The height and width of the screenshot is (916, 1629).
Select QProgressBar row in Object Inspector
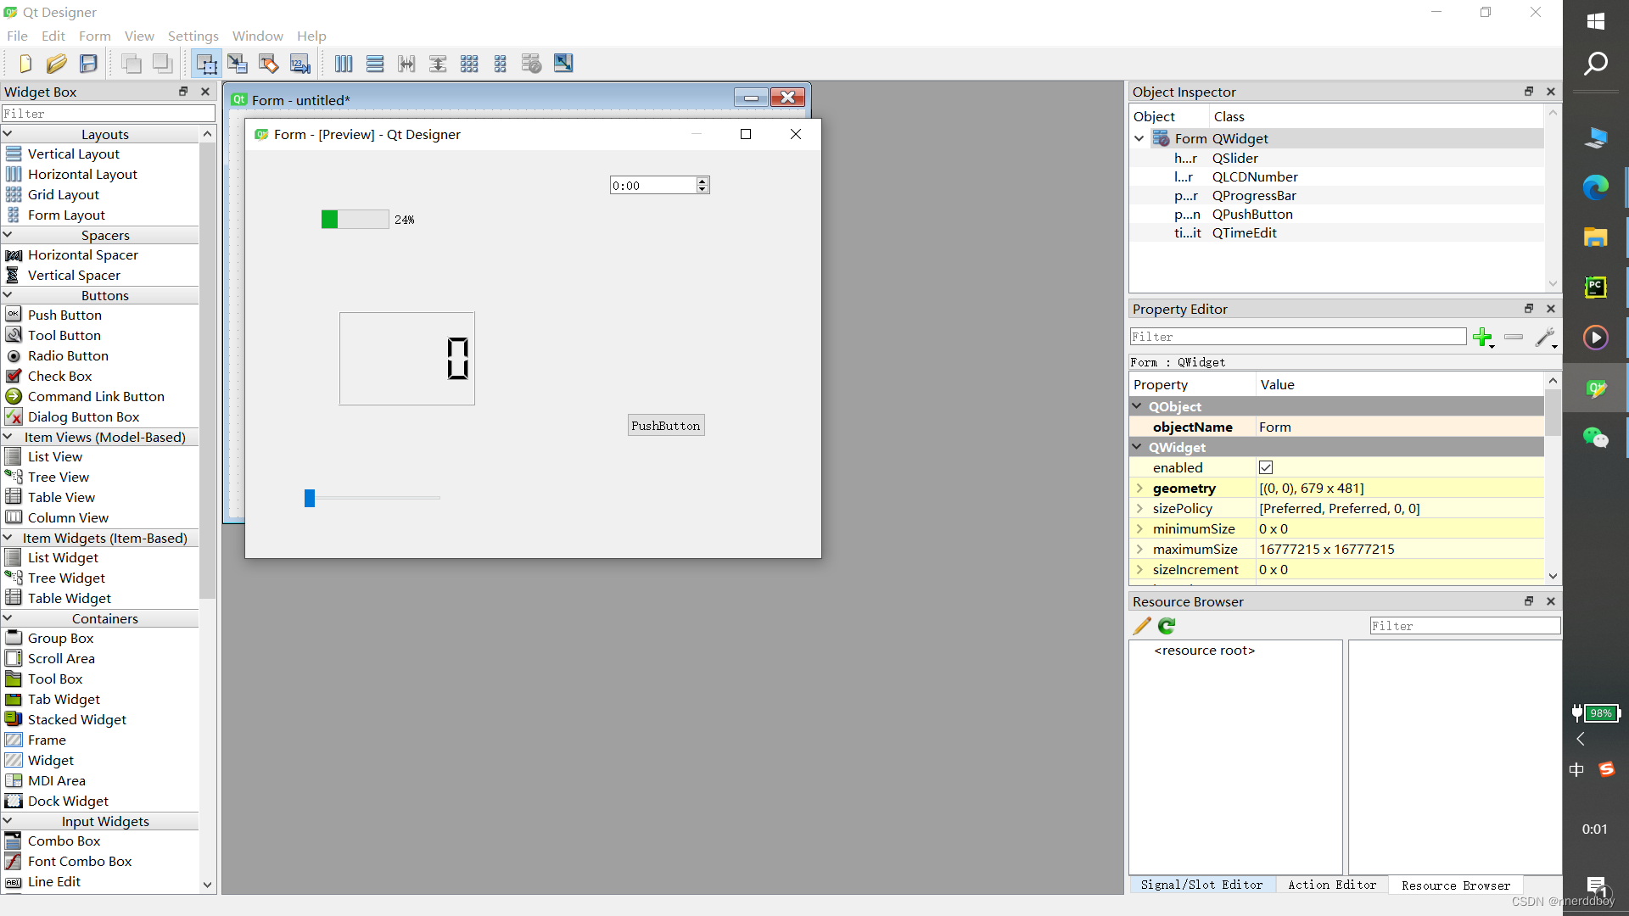(1253, 196)
